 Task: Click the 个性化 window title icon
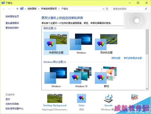tap(3, 3)
